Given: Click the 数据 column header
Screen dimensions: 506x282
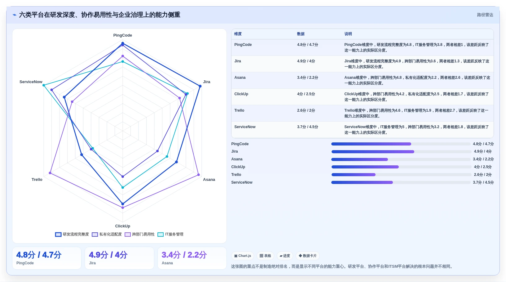Looking at the screenshot, I should pyautogui.click(x=301, y=34).
